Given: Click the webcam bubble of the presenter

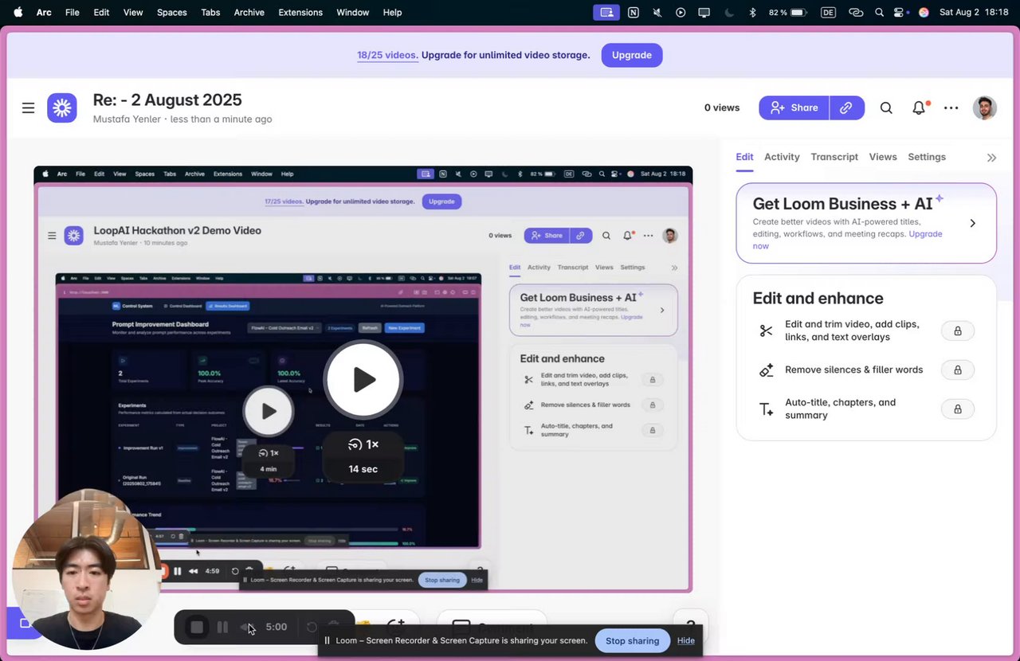Looking at the screenshot, I should tap(86, 570).
